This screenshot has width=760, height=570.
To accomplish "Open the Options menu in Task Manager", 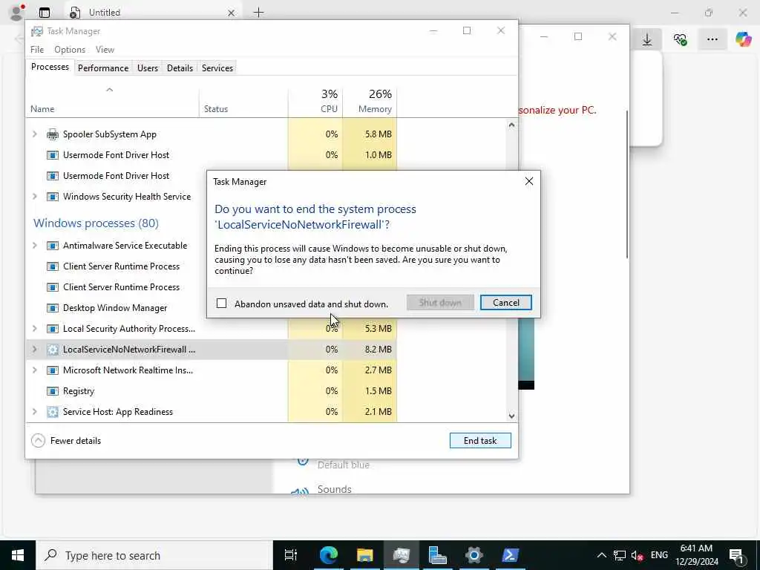I will pos(70,50).
